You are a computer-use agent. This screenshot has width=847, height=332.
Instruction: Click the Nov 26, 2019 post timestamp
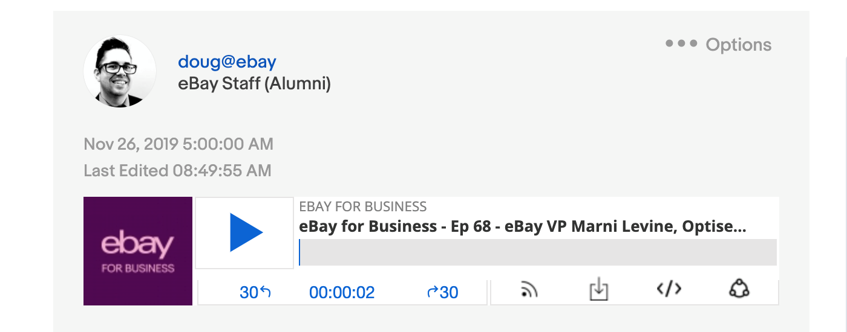pos(178,144)
